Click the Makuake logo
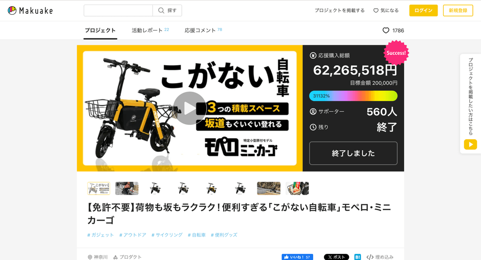Image resolution: width=481 pixels, height=260 pixels. tap(30, 11)
